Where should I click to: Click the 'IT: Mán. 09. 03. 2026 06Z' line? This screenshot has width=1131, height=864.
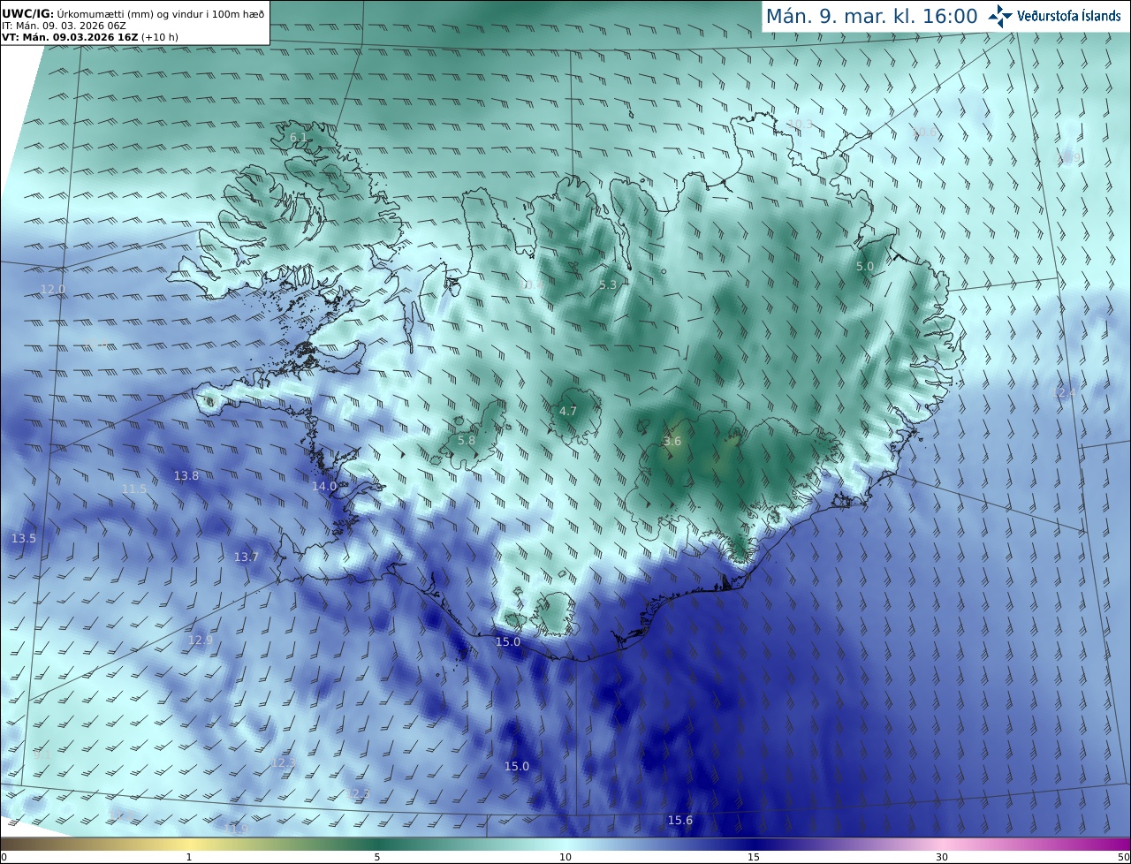tap(65, 26)
